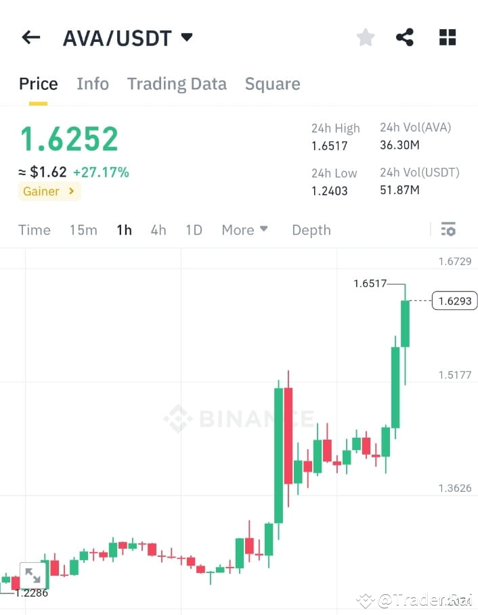
Task: Open chart indicator settings icon
Action: (x=448, y=229)
